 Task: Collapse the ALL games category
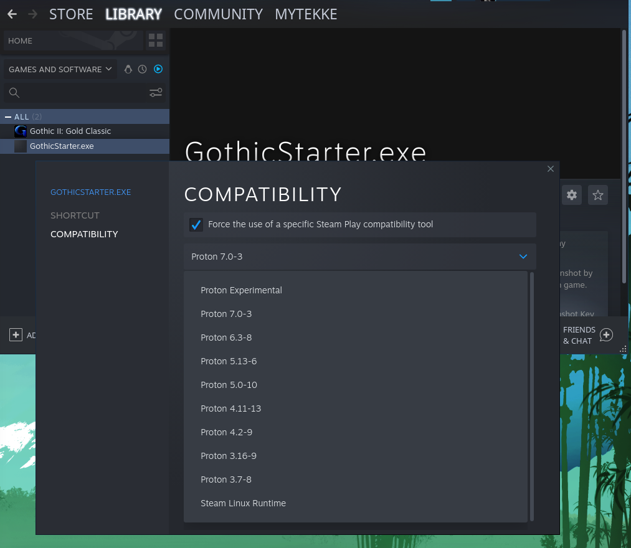click(8, 117)
